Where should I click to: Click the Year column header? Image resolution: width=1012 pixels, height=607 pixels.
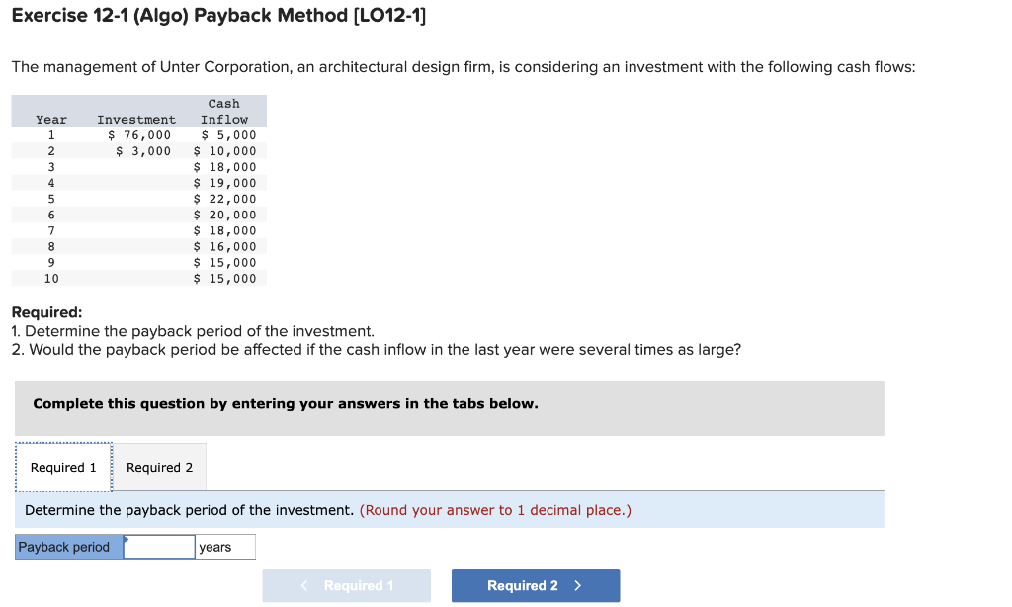50,119
